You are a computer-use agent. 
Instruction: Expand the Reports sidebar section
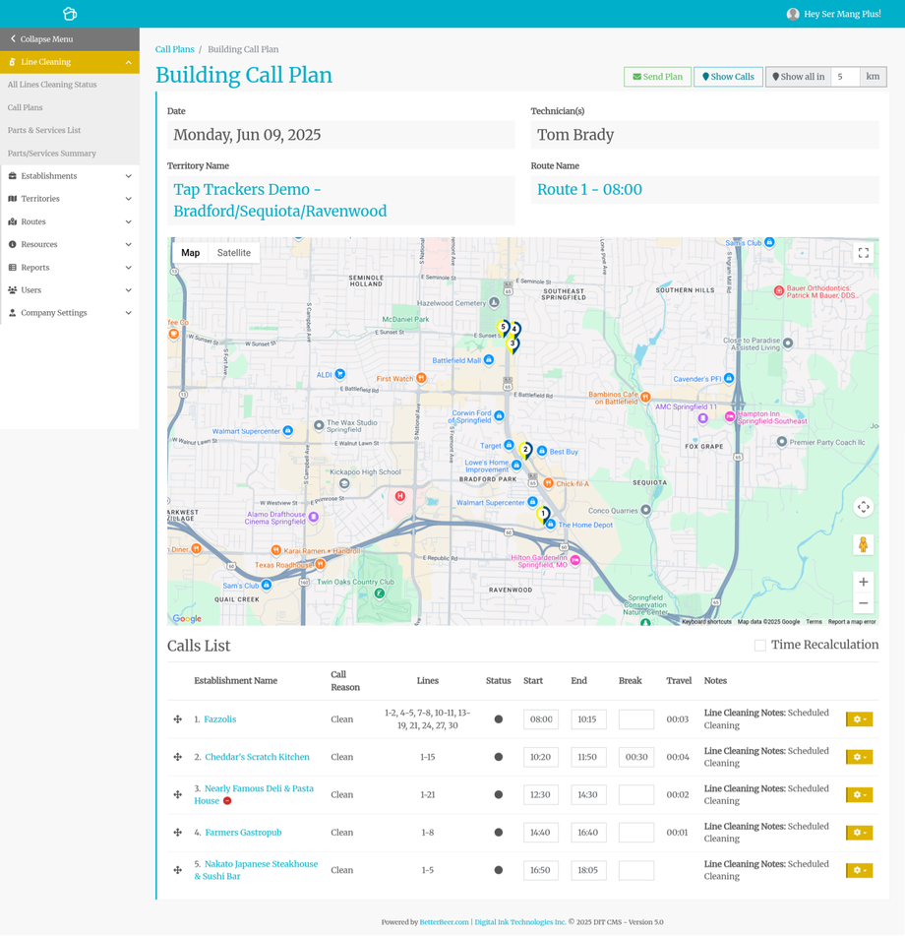69,268
